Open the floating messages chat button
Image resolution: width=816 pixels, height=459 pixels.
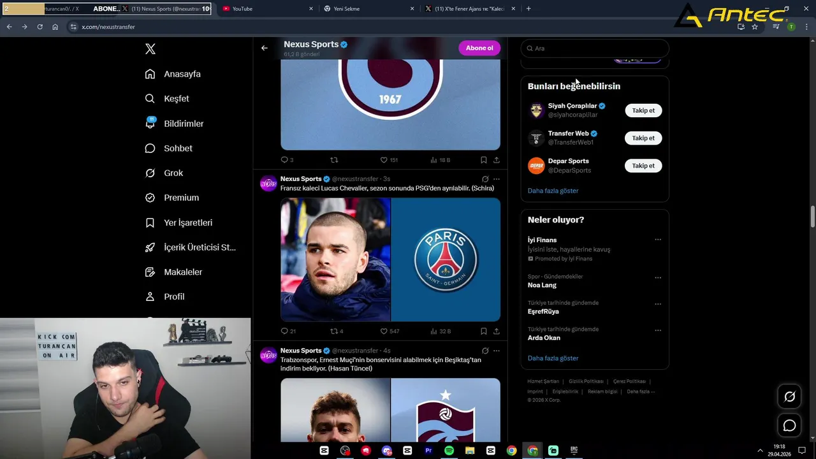(x=789, y=425)
